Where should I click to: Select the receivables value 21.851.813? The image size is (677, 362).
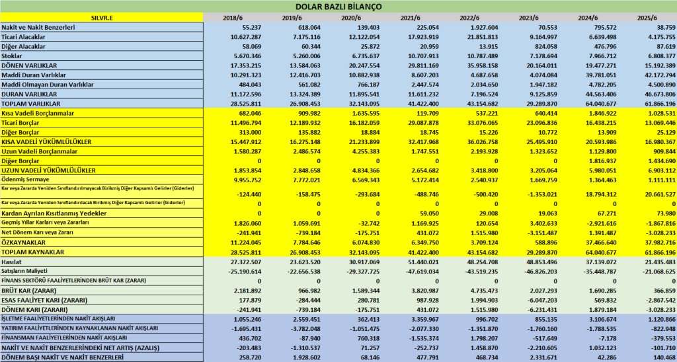point(481,37)
